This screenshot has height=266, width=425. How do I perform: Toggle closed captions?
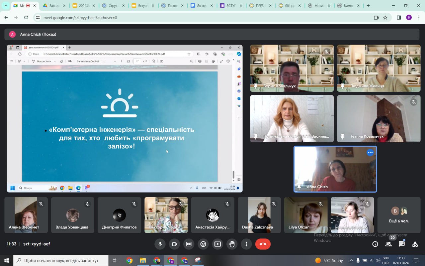189,244
